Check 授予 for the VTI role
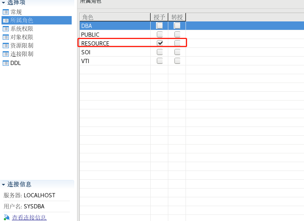 pyautogui.click(x=160, y=61)
